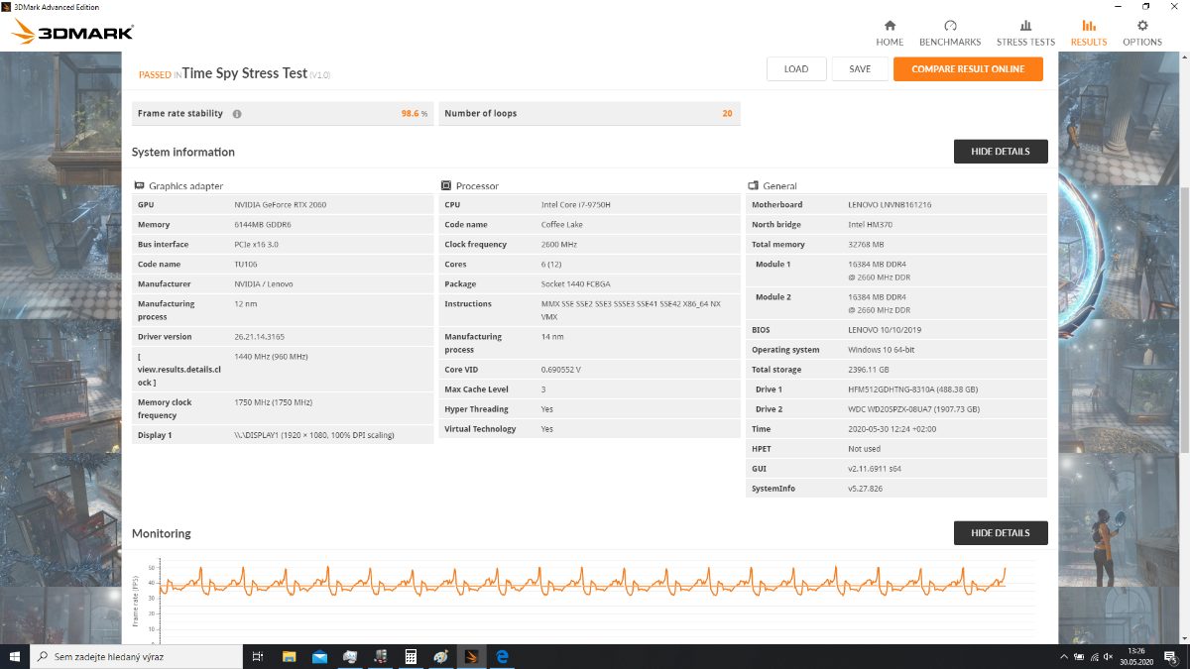Open File Explorer from the taskbar

pyautogui.click(x=290, y=656)
